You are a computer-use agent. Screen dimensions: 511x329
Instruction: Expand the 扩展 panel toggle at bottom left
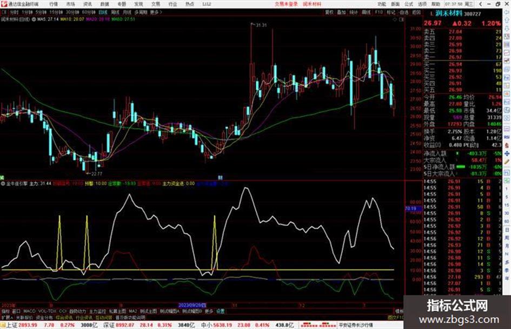pos(7,318)
